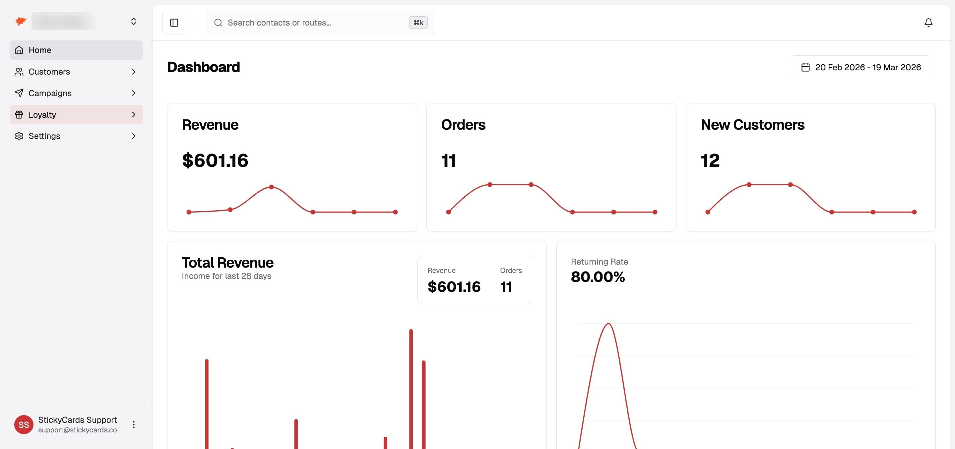Open the notifications bell
This screenshot has height=449, width=955.
pyautogui.click(x=928, y=23)
